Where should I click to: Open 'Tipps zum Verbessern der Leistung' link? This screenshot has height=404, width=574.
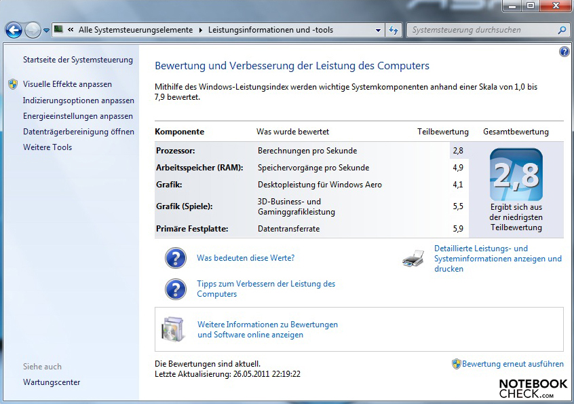click(266, 289)
